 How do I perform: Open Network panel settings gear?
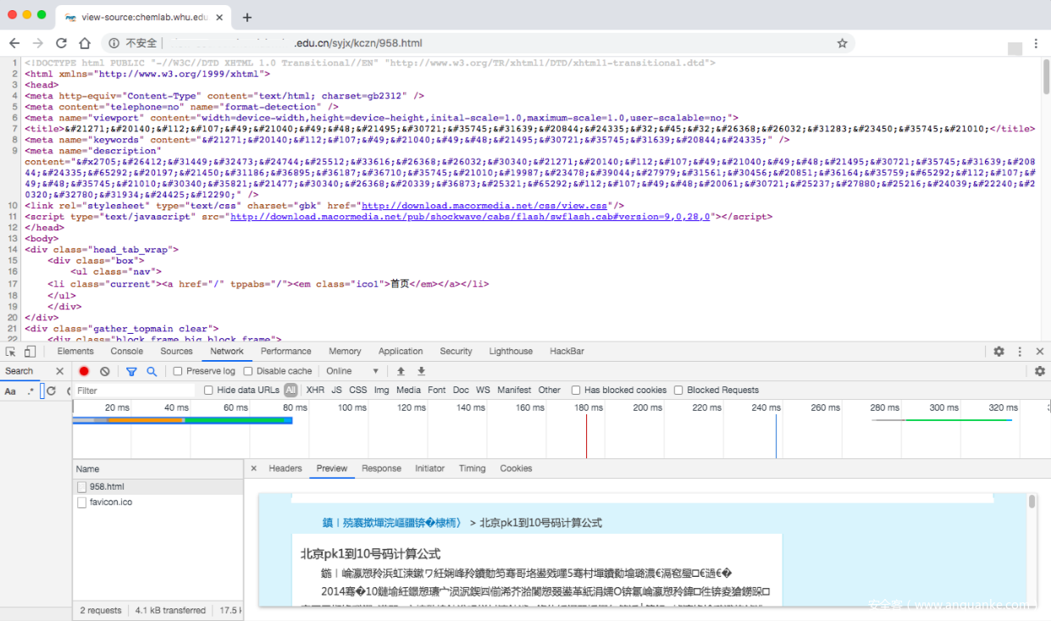pos(1040,371)
